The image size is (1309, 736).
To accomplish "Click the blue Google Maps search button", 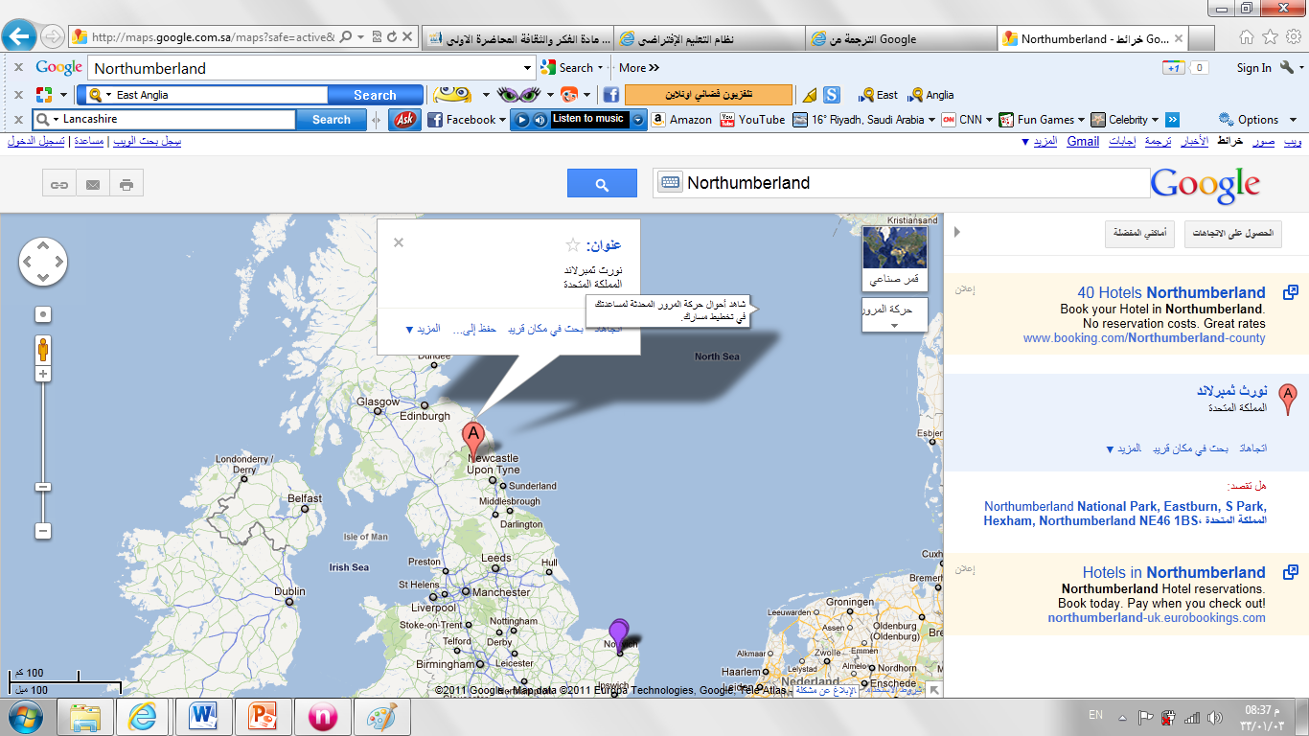I will pos(602,183).
